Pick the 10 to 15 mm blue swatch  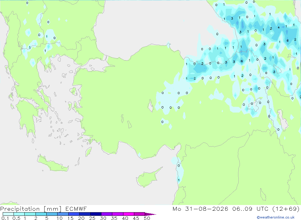pos(63,214)
